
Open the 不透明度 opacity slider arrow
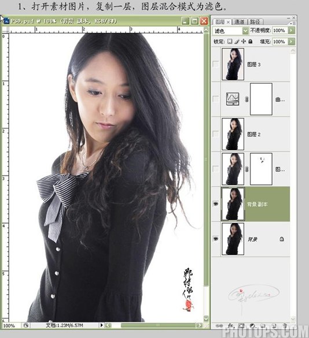tap(292, 31)
